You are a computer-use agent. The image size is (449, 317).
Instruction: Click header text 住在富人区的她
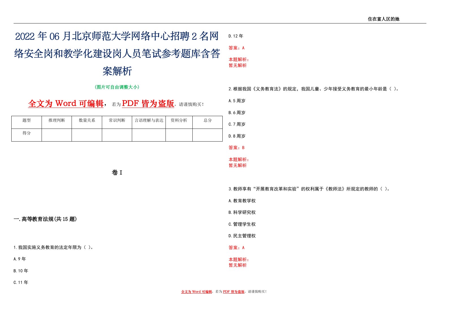(383, 19)
